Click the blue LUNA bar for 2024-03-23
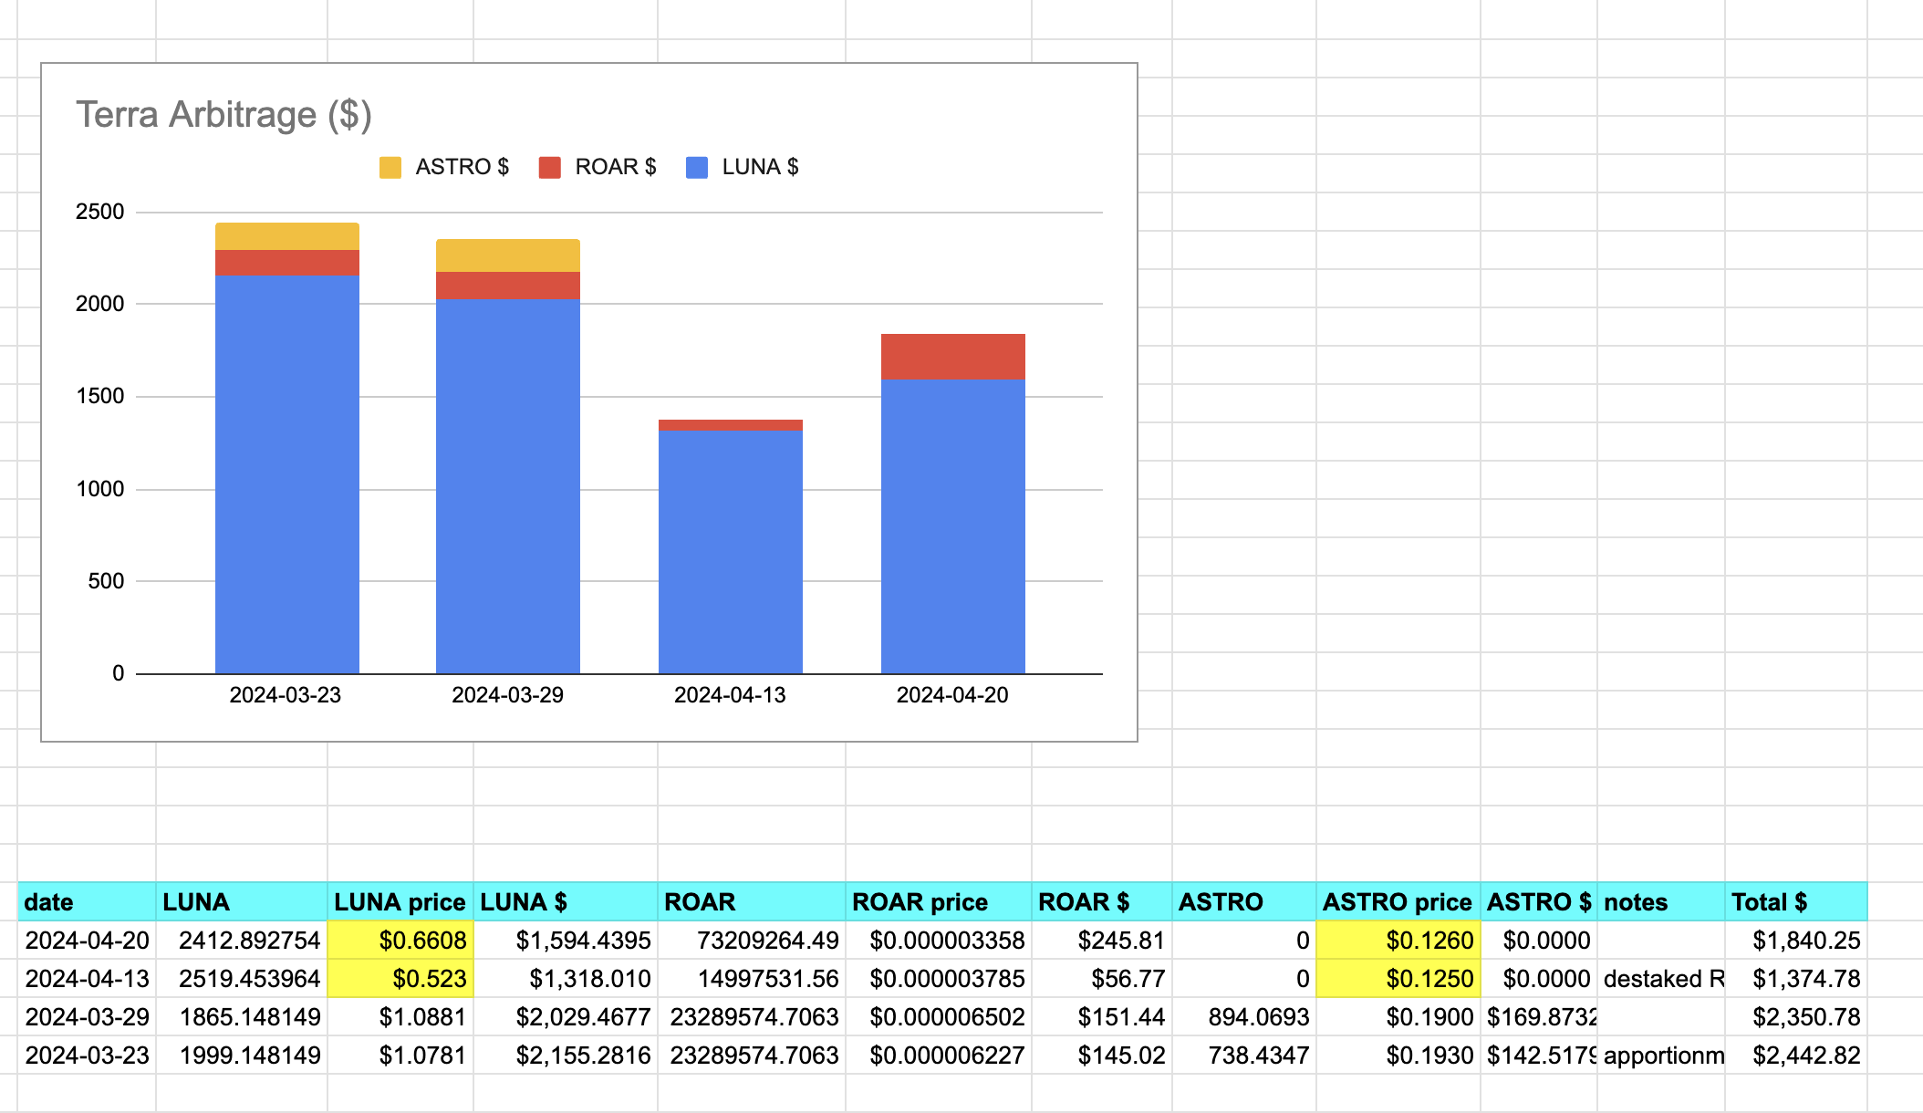 [x=286, y=474]
